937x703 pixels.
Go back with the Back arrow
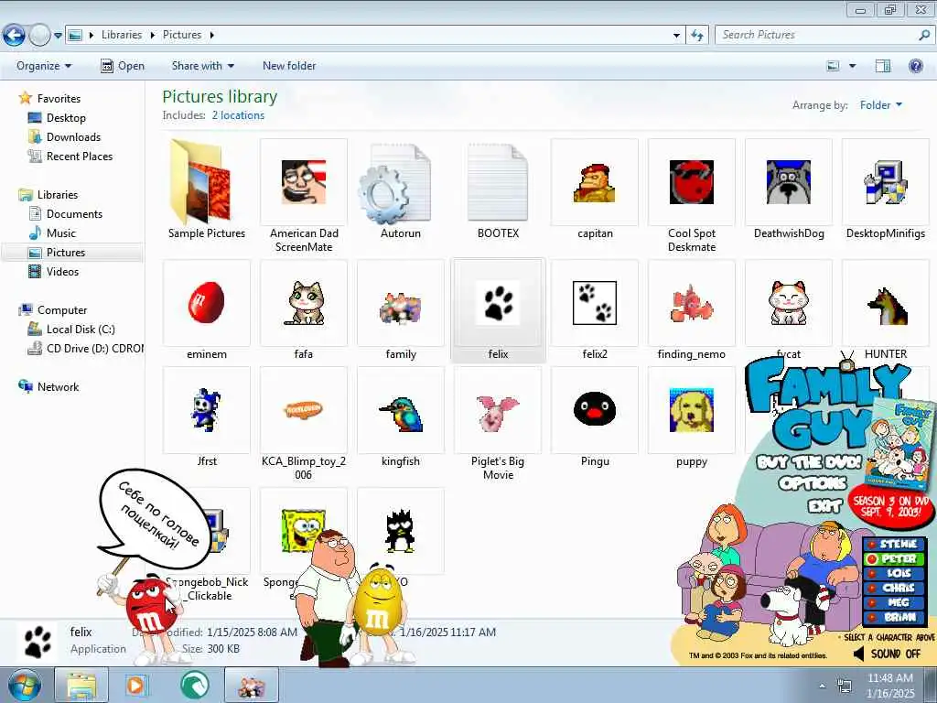pos(14,36)
